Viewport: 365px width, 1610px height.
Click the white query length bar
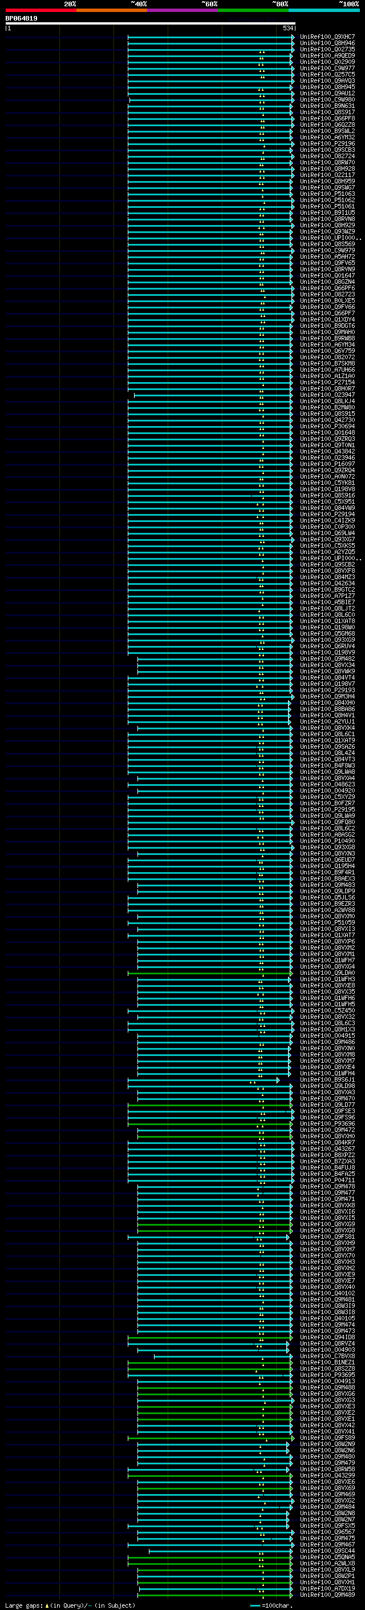(x=151, y=24)
